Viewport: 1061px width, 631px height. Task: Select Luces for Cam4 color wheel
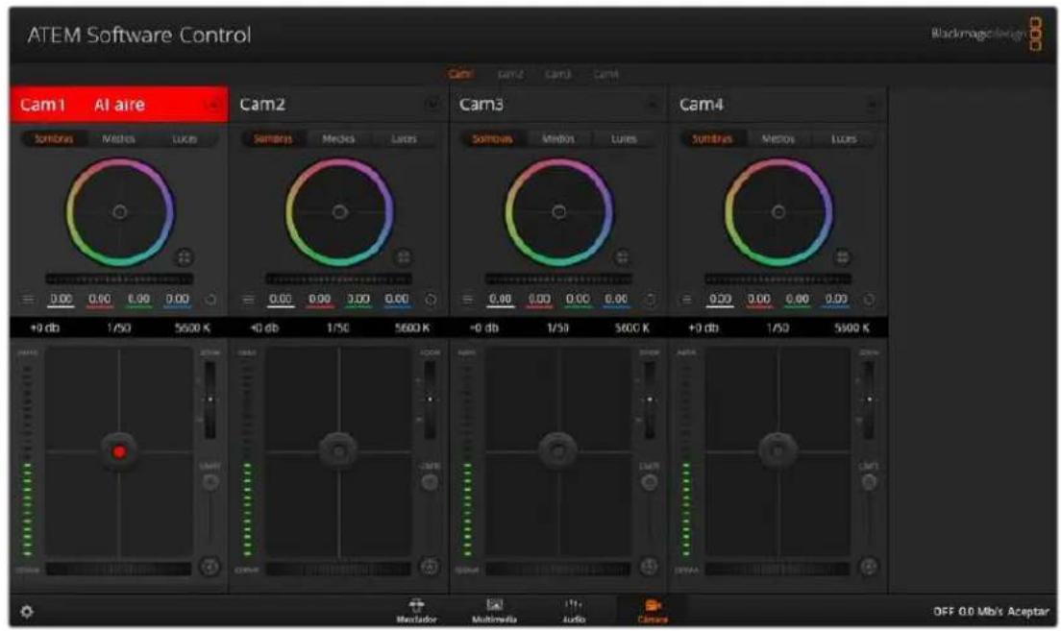coord(844,138)
